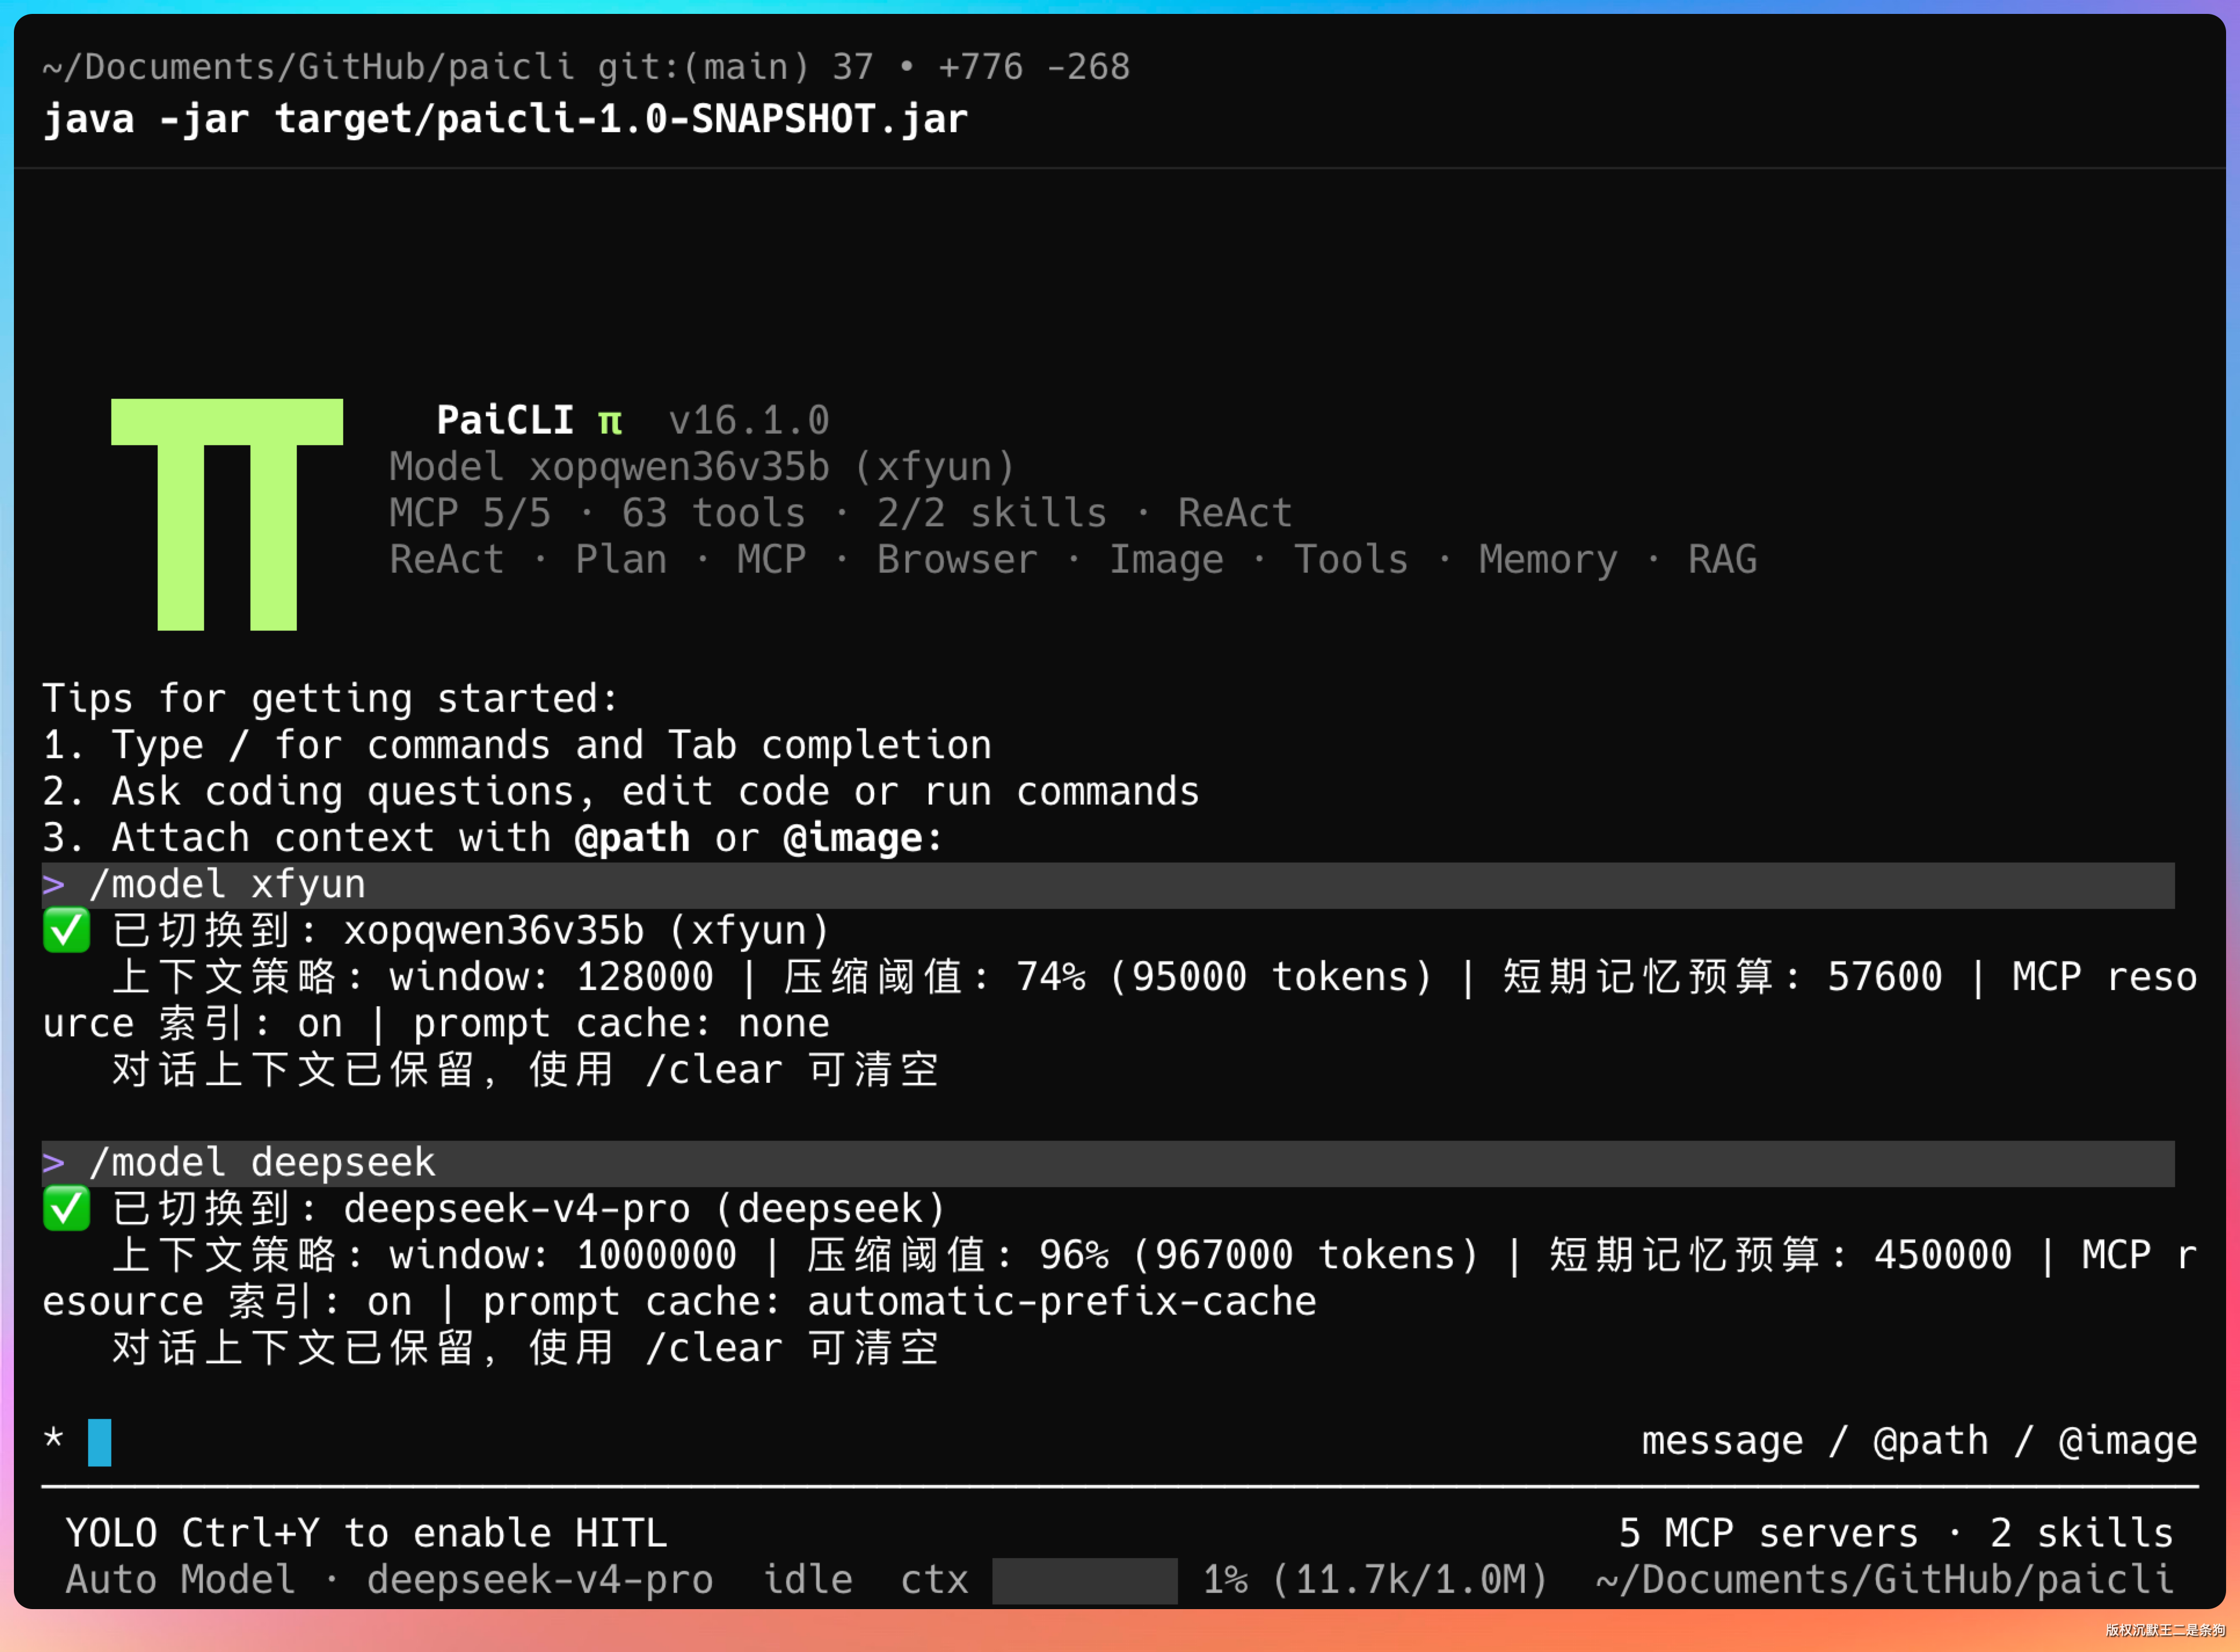Click the '74% (95000 tokens)' threshold value

[1224, 977]
